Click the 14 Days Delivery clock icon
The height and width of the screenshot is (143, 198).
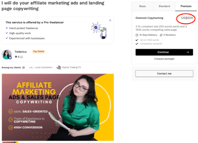[137, 35]
